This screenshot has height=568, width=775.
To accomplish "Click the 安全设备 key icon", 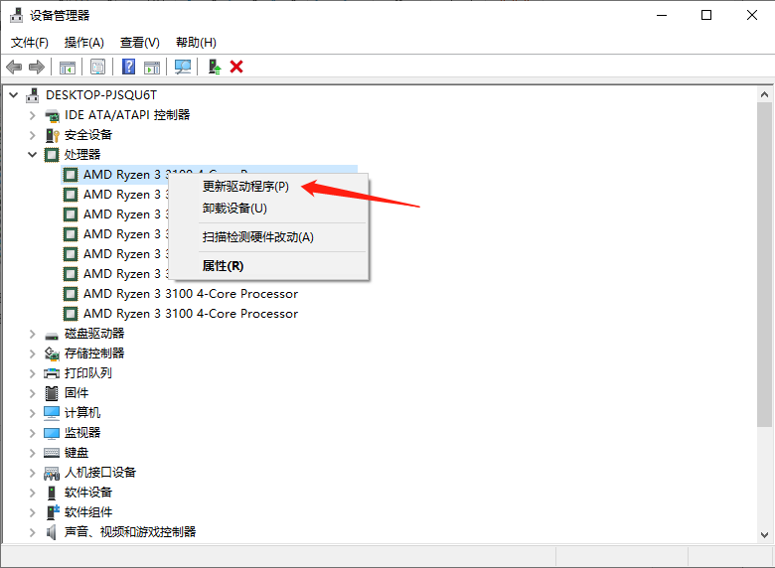I will pos(52,135).
